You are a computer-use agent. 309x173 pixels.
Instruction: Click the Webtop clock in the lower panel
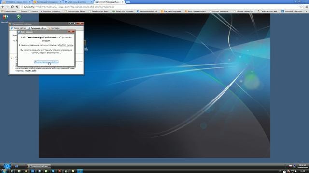[x=302, y=166]
